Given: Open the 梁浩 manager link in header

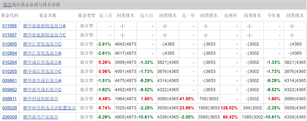Looking at the screenshot, I should pos(7,5).
